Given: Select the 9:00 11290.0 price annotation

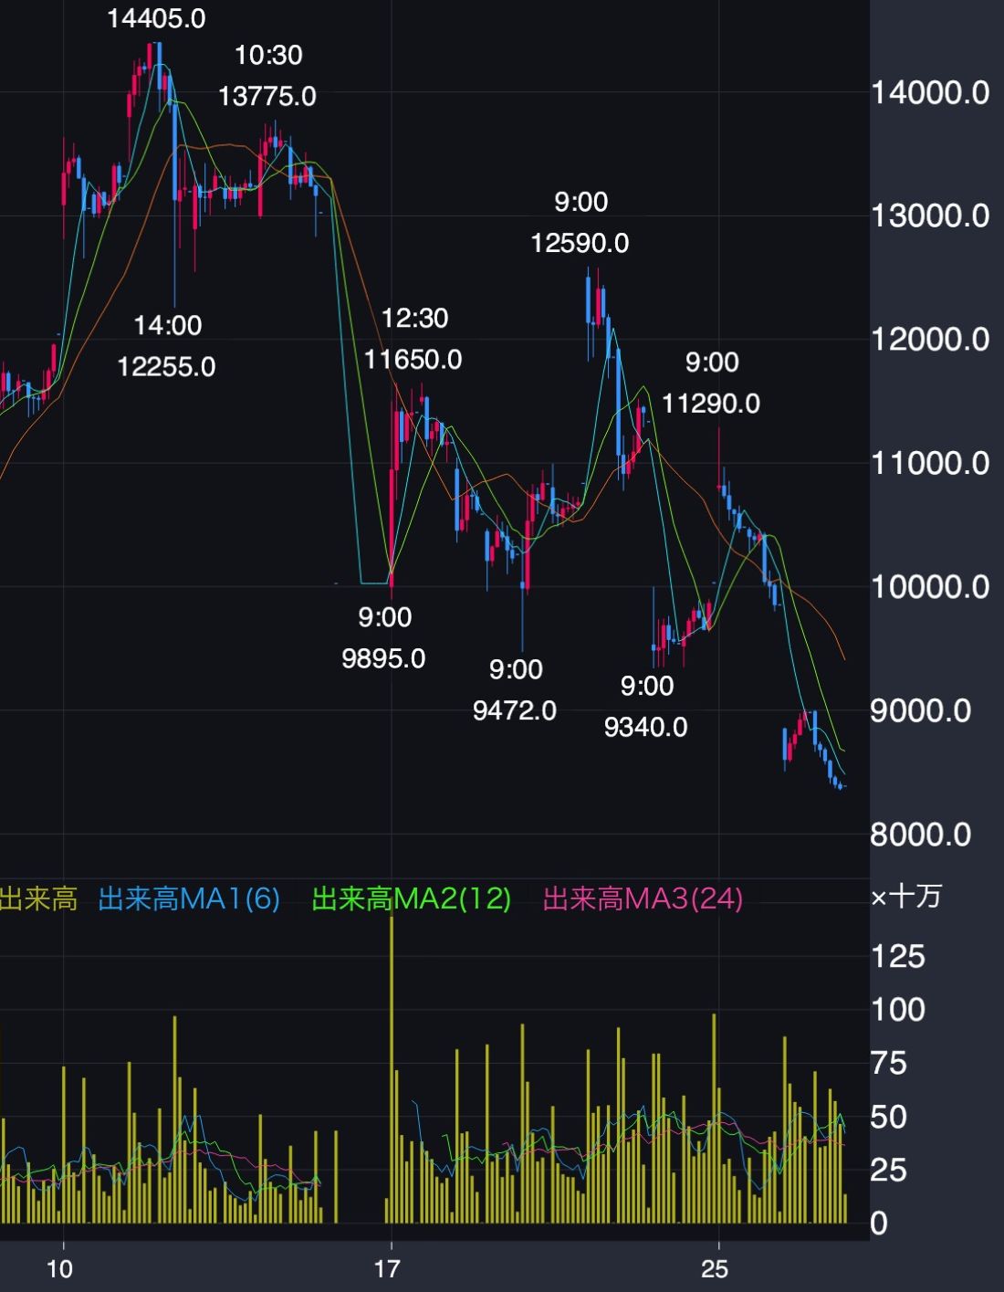Looking at the screenshot, I should (x=711, y=383).
